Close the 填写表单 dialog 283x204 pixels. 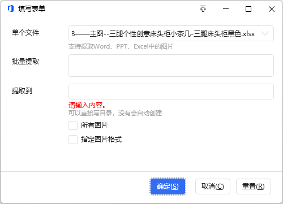tap(272, 9)
